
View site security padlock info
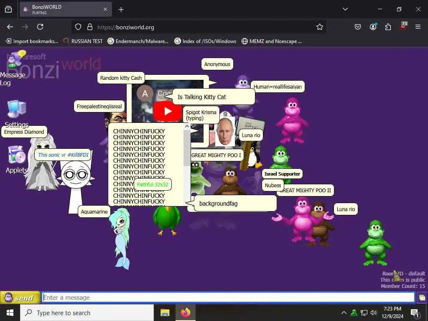click(x=90, y=27)
